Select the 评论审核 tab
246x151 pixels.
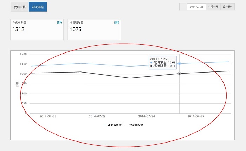[38, 7]
